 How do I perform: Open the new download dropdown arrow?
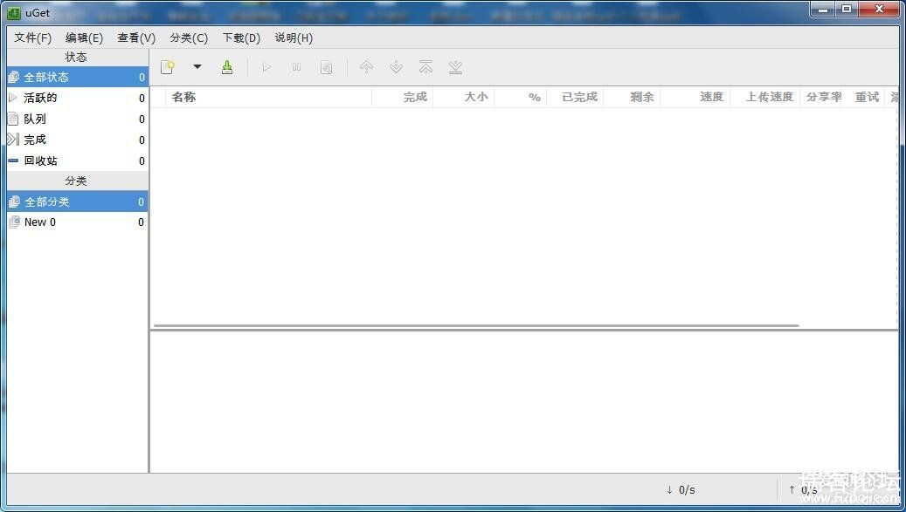[197, 67]
